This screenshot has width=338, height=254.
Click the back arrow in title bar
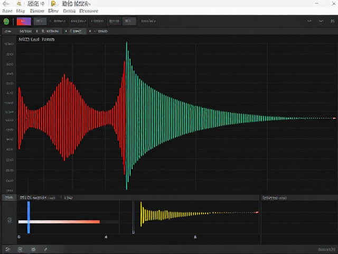(6, 4)
